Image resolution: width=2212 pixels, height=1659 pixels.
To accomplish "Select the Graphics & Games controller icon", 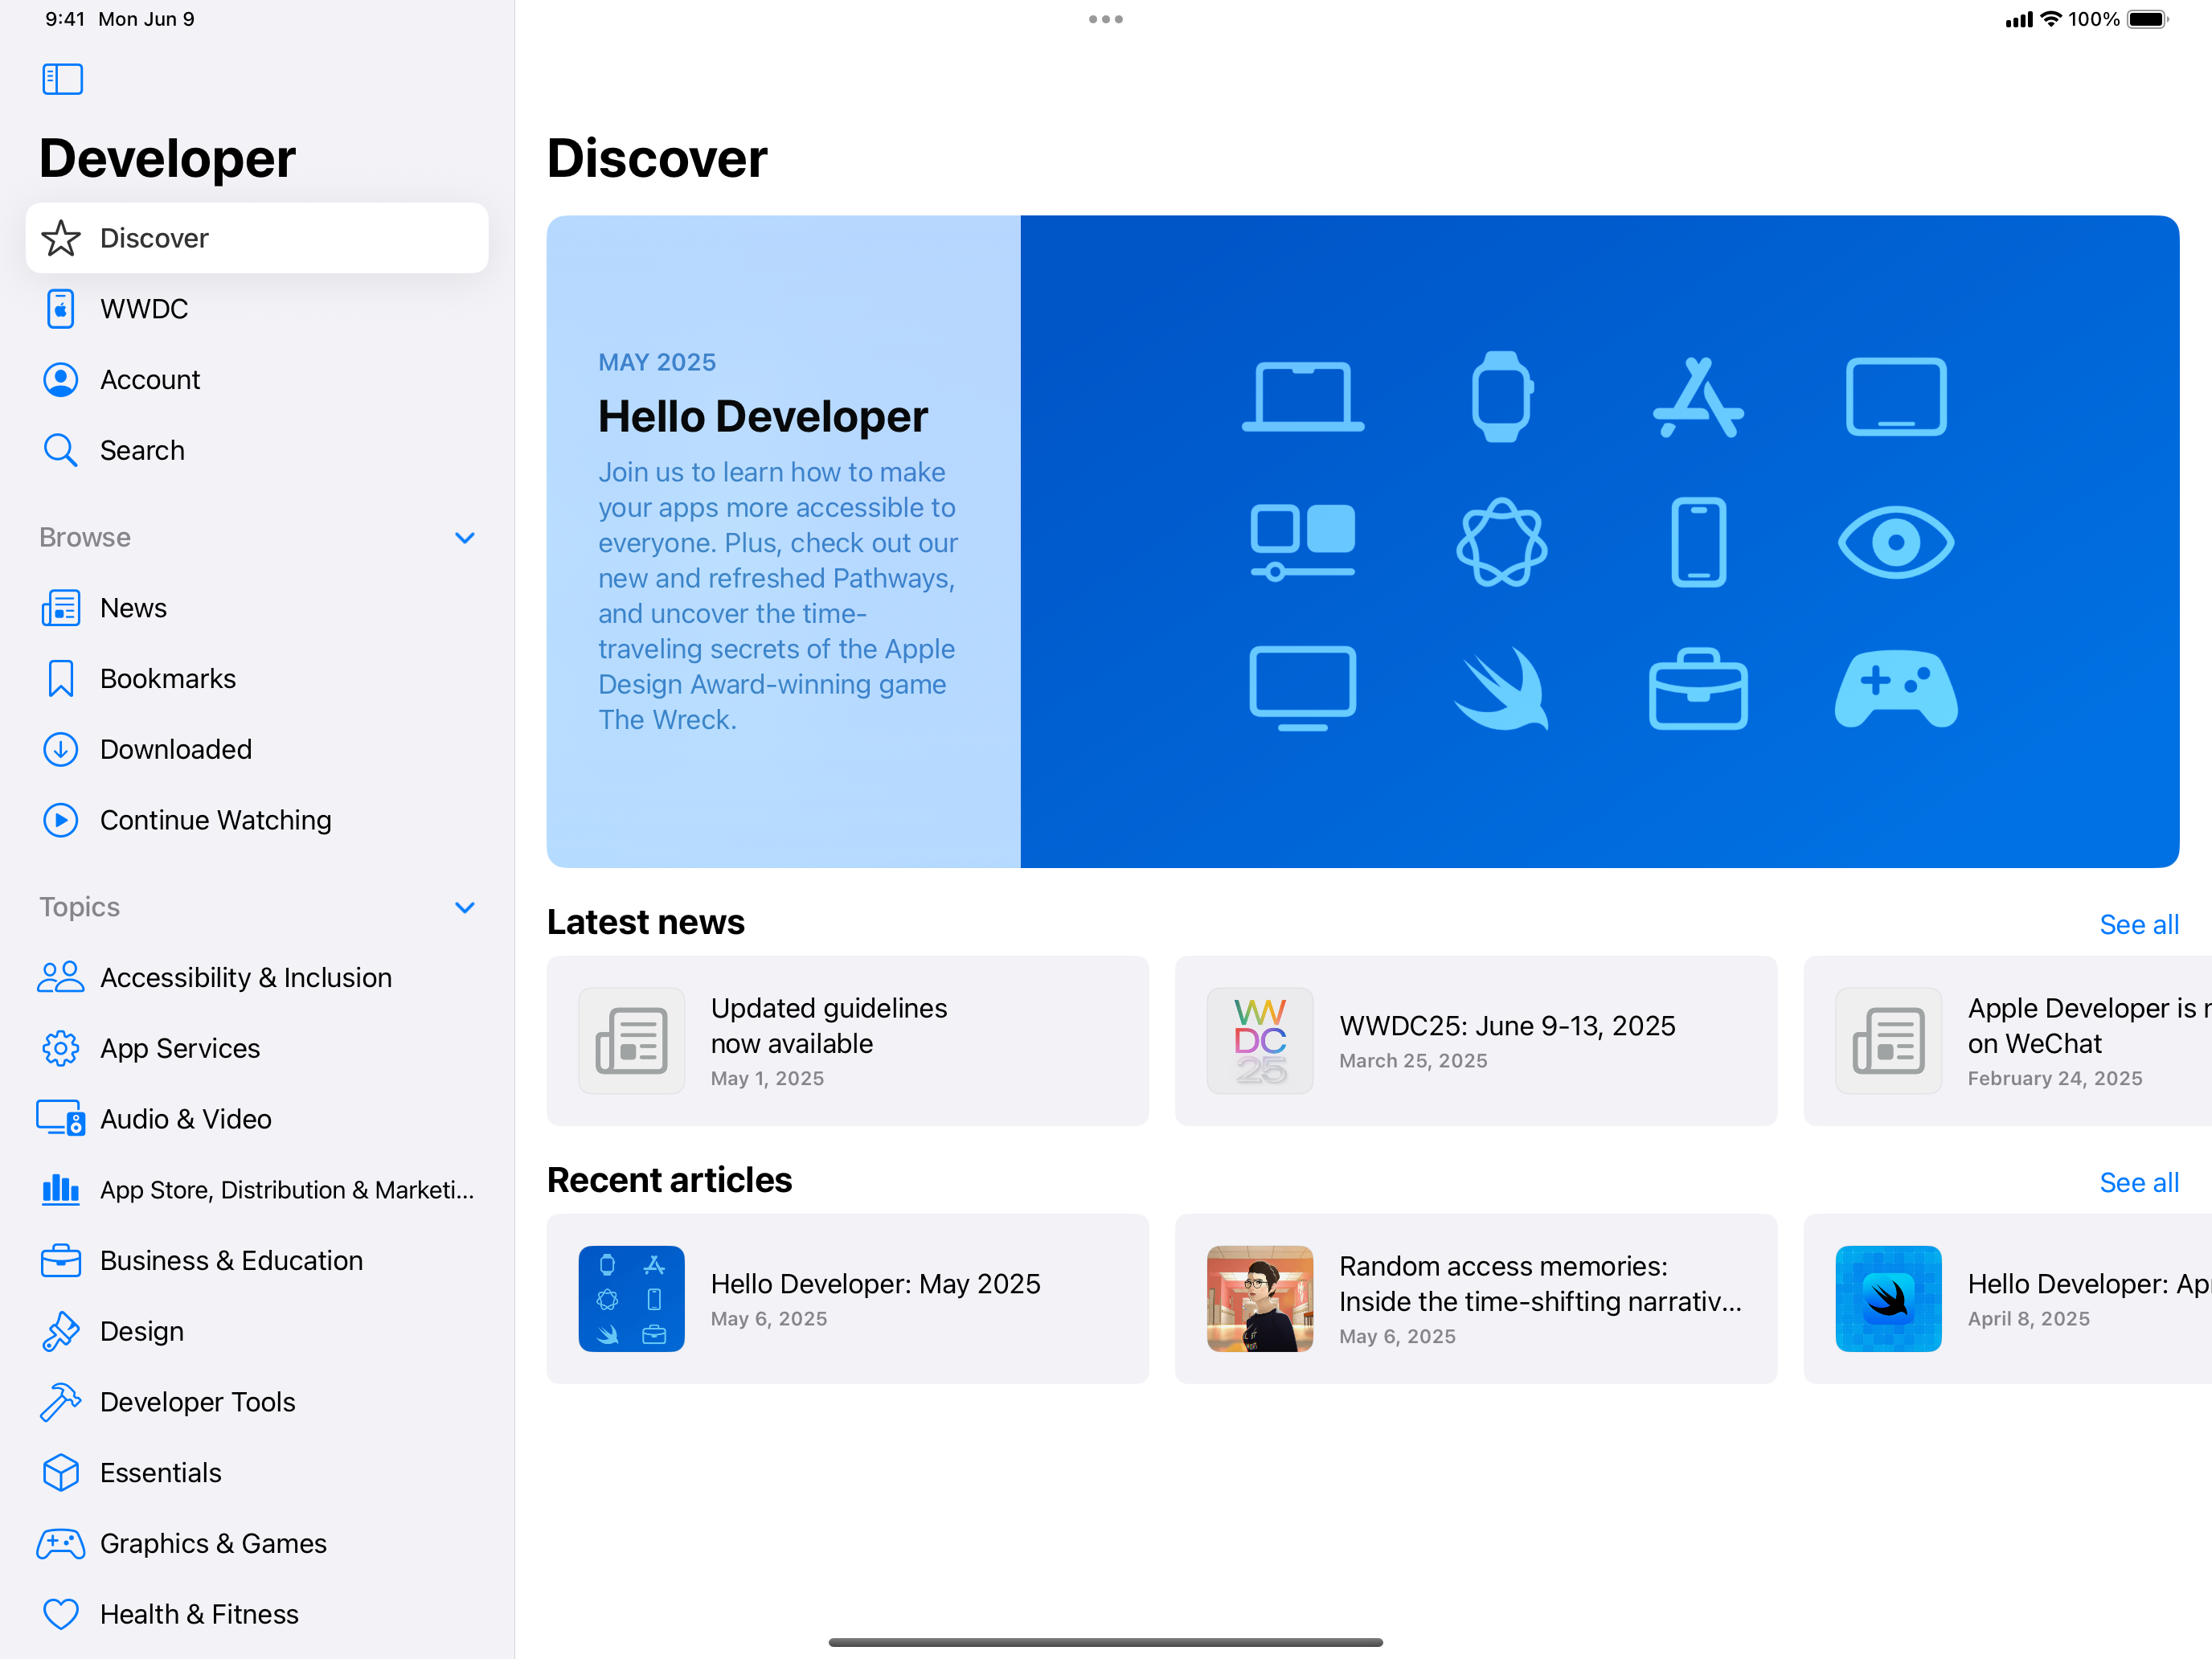I will [x=60, y=1543].
